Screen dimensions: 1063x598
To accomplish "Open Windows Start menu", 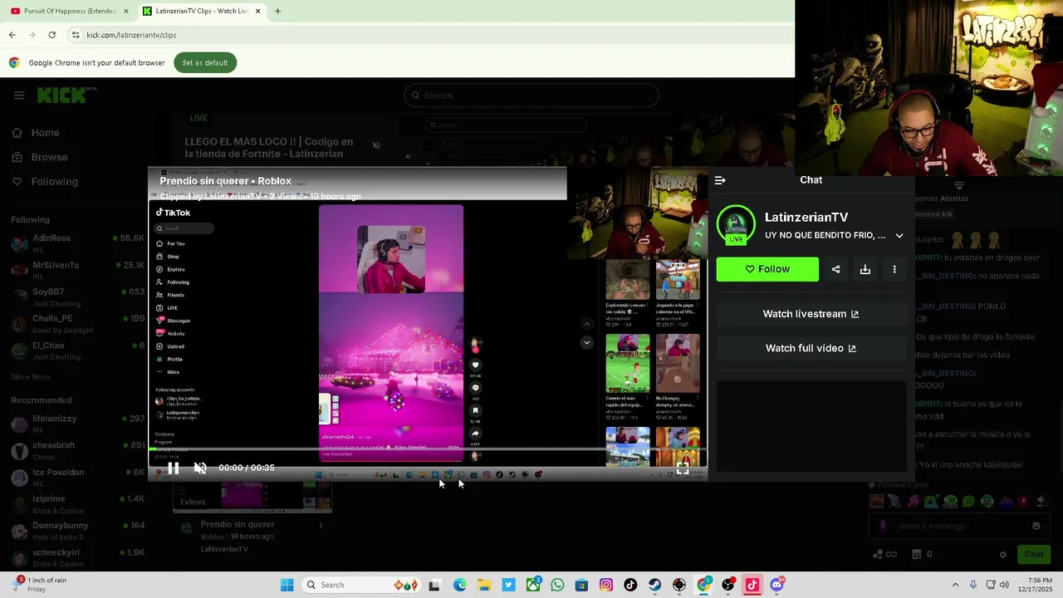I will (287, 585).
